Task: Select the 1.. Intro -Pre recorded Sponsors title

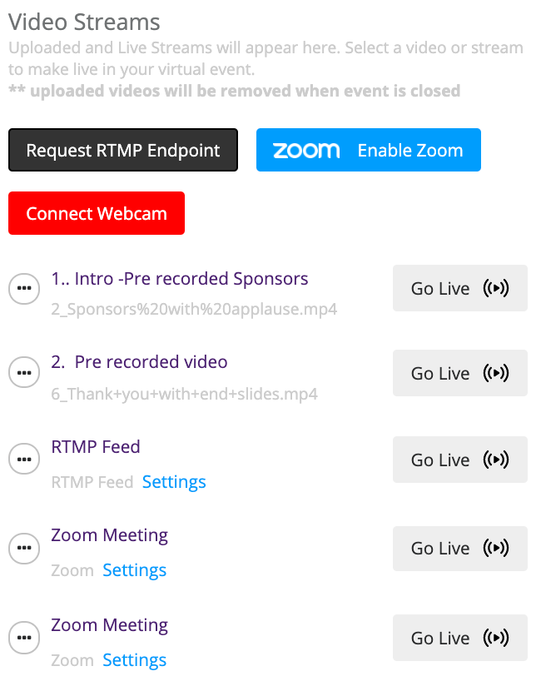Action: [x=180, y=279]
